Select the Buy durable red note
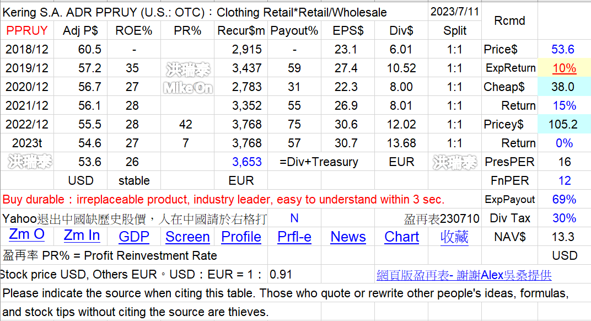The height and width of the screenshot is (321, 591). [223, 199]
